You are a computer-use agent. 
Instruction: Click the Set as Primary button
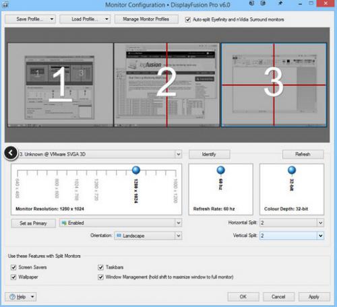(x=33, y=223)
